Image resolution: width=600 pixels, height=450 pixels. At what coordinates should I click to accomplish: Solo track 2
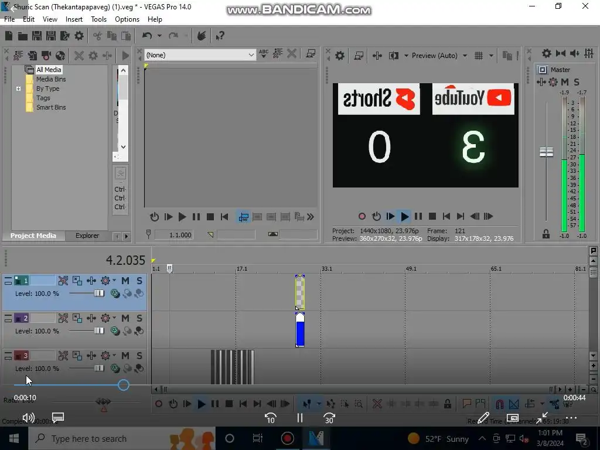139,318
